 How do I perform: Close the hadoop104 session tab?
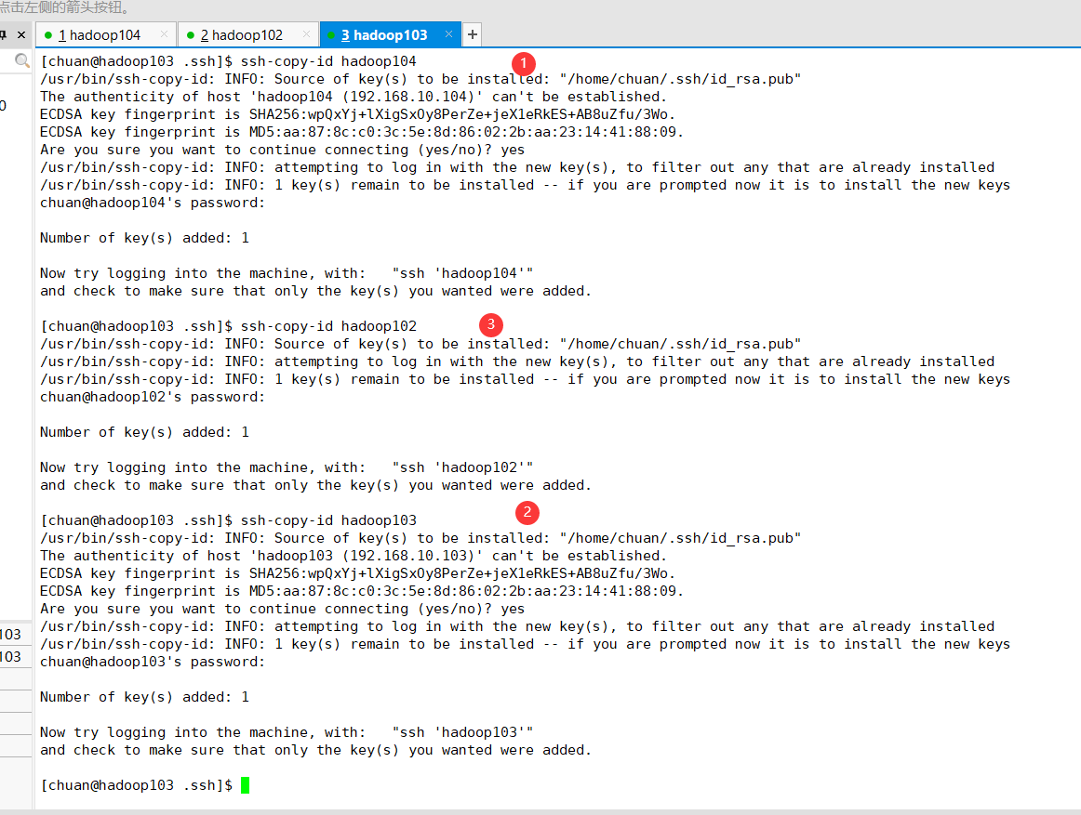coord(164,34)
